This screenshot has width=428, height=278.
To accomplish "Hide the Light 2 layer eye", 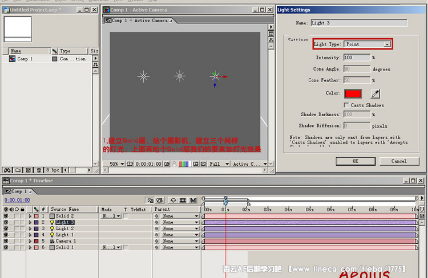I will click(x=6, y=228).
